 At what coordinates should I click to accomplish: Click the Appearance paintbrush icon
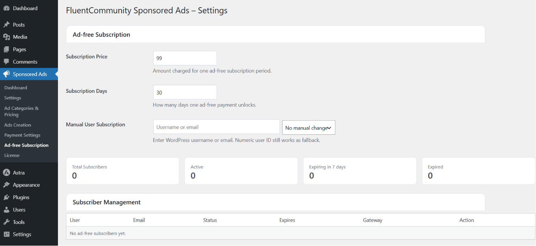[6, 185]
